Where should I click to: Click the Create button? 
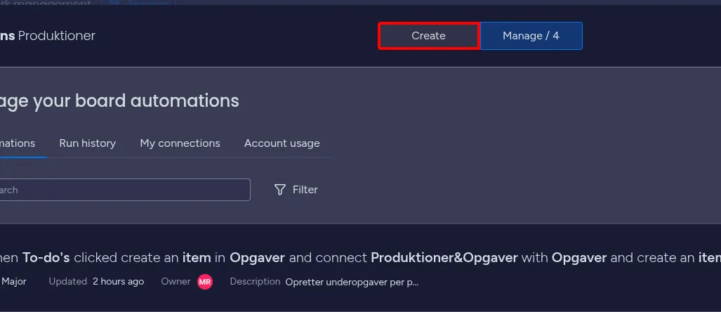tap(428, 36)
